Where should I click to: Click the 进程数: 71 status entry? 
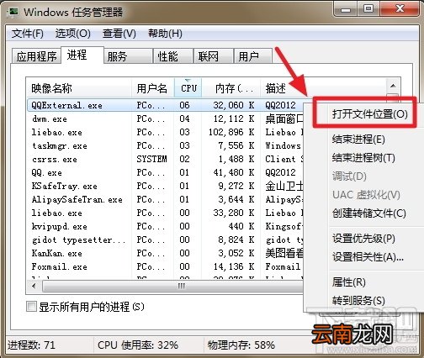click(x=31, y=345)
